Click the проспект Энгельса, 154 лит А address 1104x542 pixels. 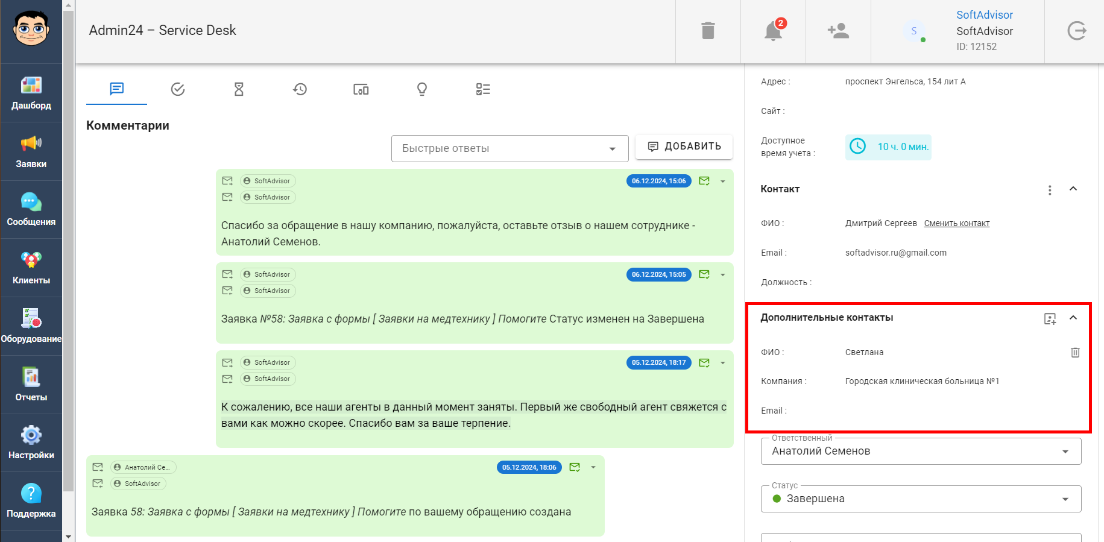tap(905, 81)
